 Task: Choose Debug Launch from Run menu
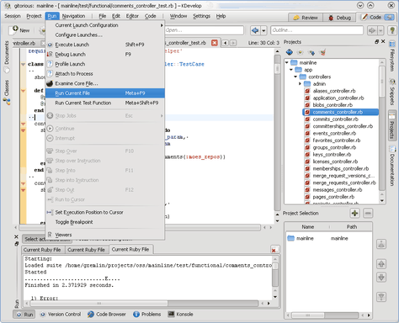pos(105,55)
